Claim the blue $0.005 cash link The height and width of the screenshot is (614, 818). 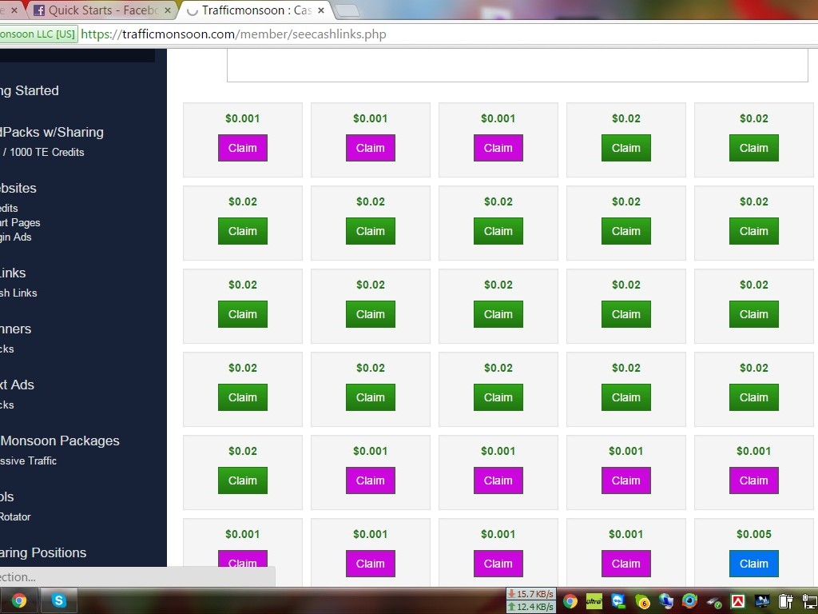click(753, 563)
